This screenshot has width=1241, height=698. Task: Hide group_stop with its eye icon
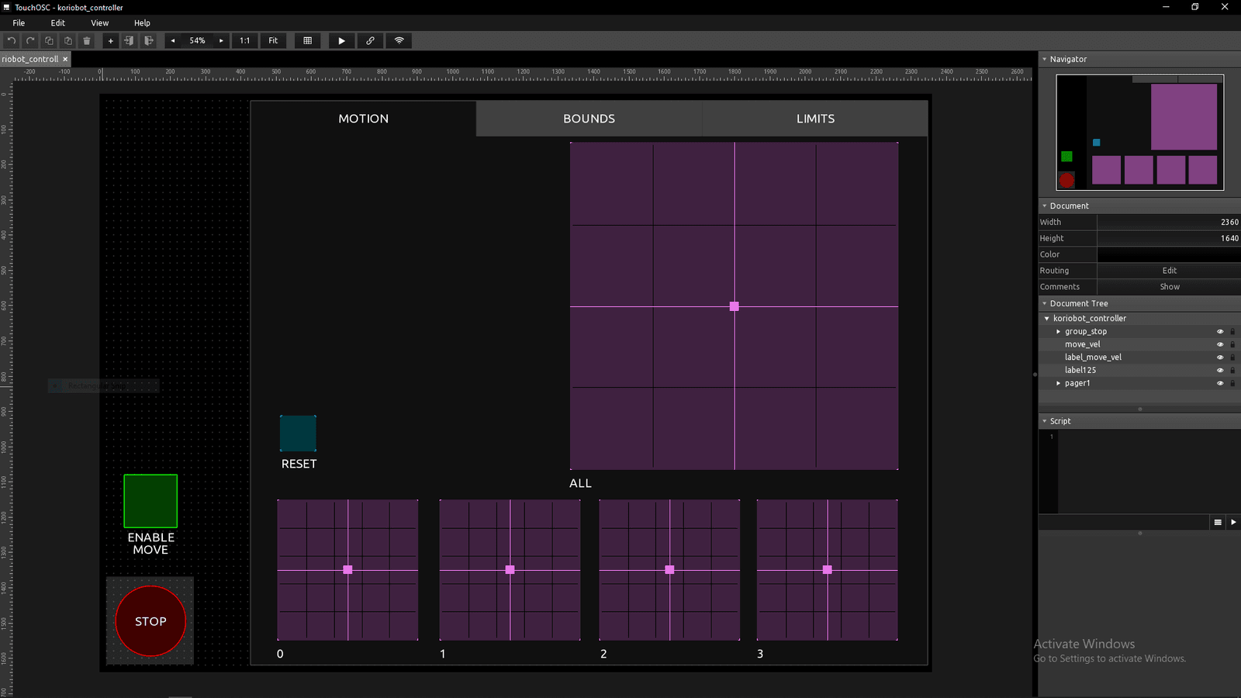1220,331
